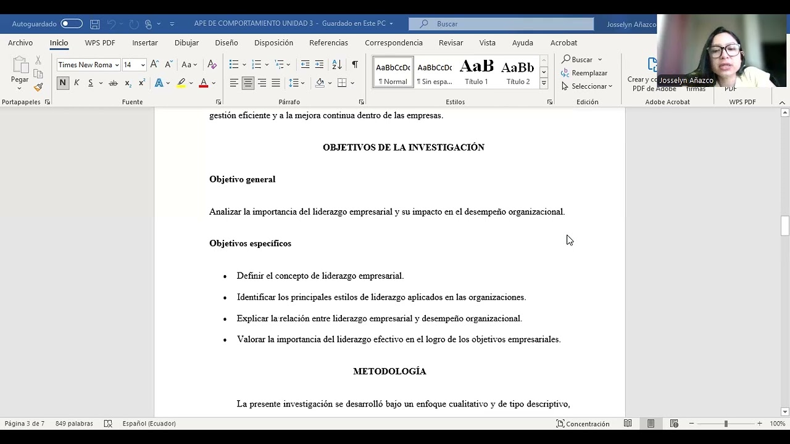Cut selection with the scissors icon

point(38,60)
